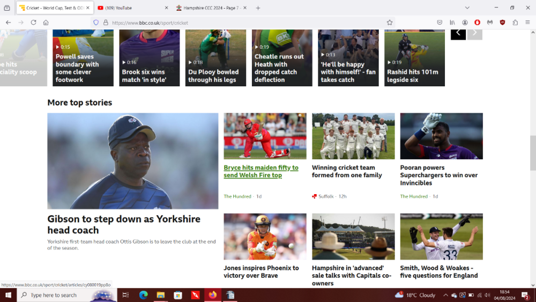
Task: Click the browser address bar URL field
Action: point(241,23)
